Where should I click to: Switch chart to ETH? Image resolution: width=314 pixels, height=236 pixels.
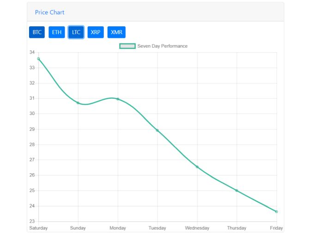(57, 32)
